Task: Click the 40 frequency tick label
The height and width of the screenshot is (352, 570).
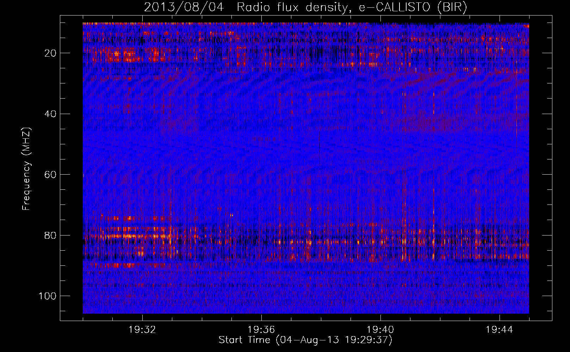Action: point(51,114)
